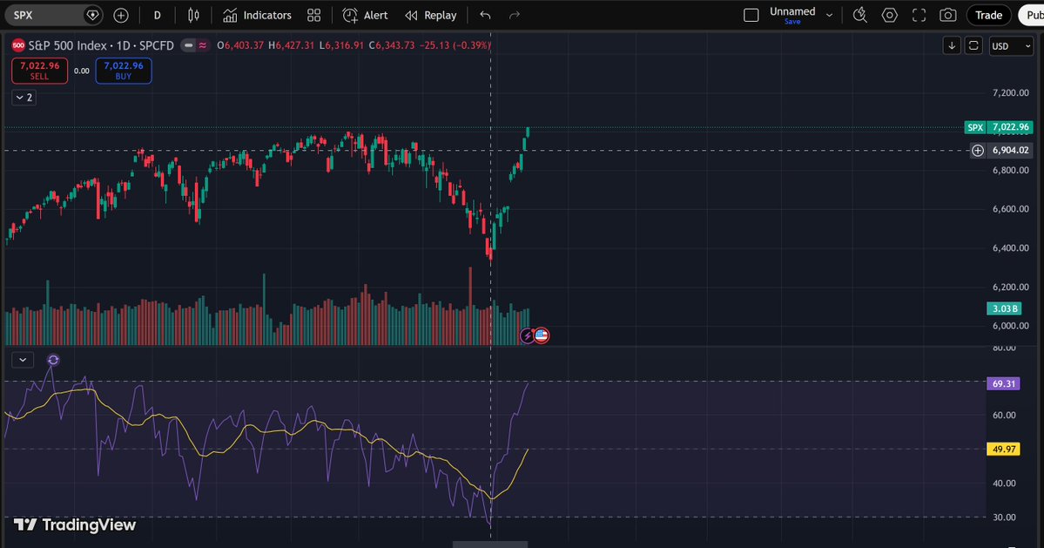
Task: Click the Unnamed layout name
Action: [792, 11]
